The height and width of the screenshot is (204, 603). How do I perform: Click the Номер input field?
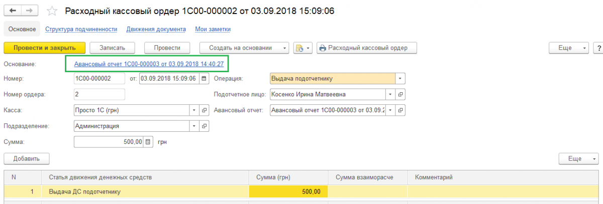pos(99,79)
